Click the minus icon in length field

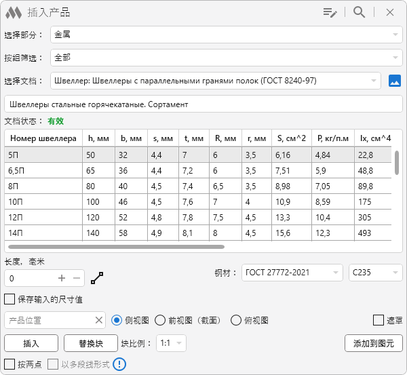point(77,278)
